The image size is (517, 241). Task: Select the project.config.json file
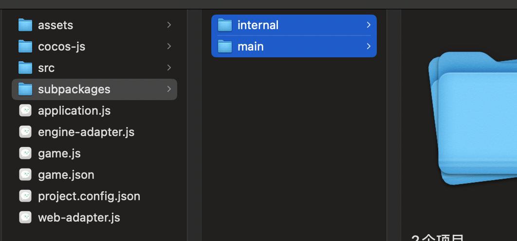pos(89,196)
